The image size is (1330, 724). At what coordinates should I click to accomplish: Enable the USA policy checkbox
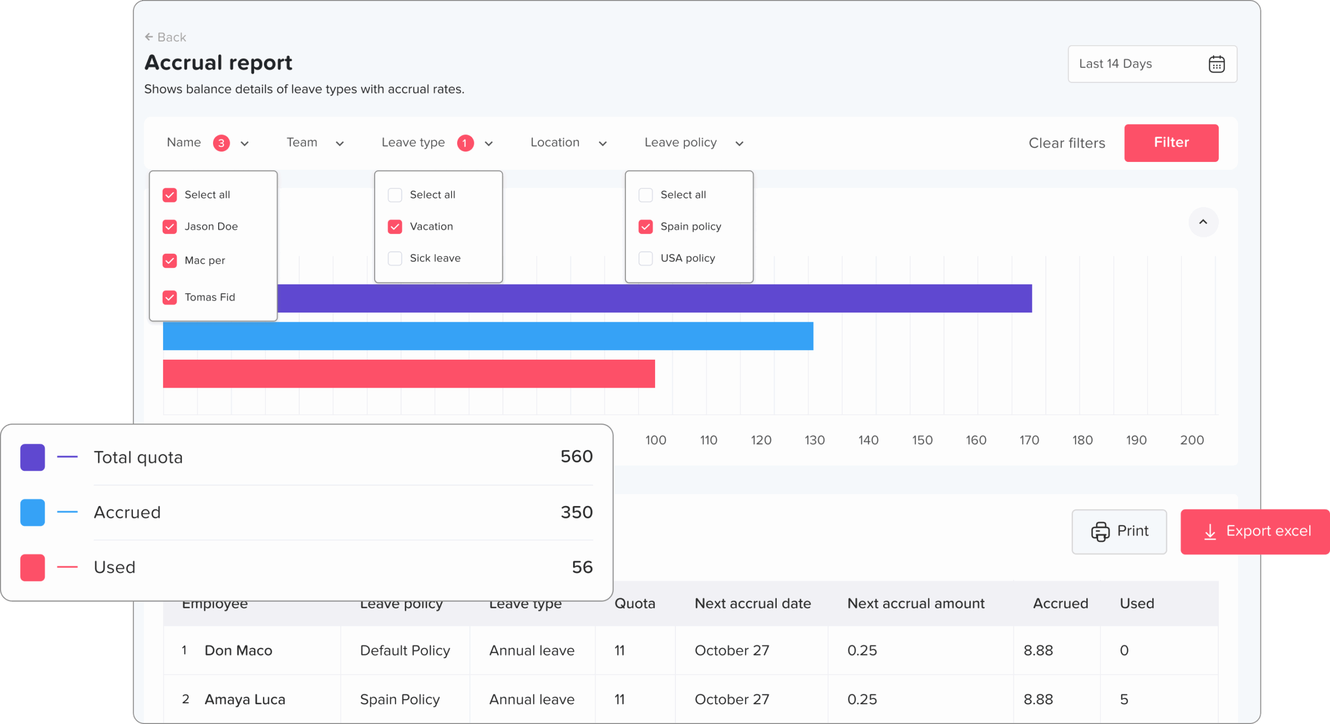(x=645, y=258)
